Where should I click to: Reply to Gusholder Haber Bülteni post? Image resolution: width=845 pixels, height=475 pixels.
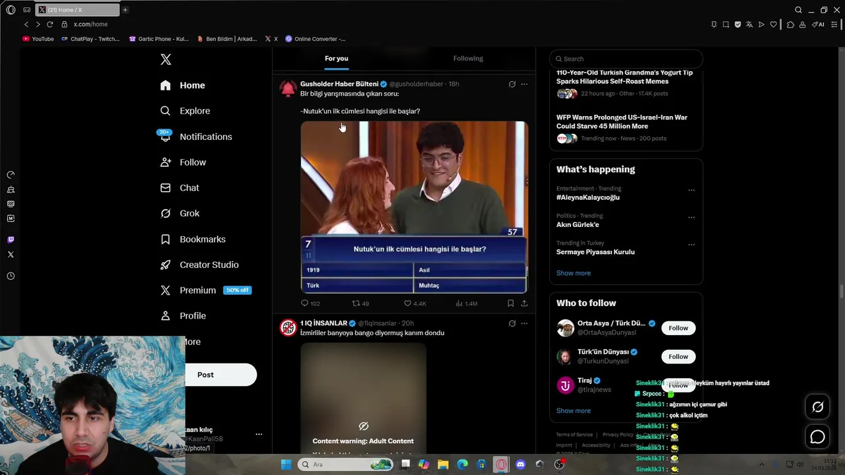[310, 303]
